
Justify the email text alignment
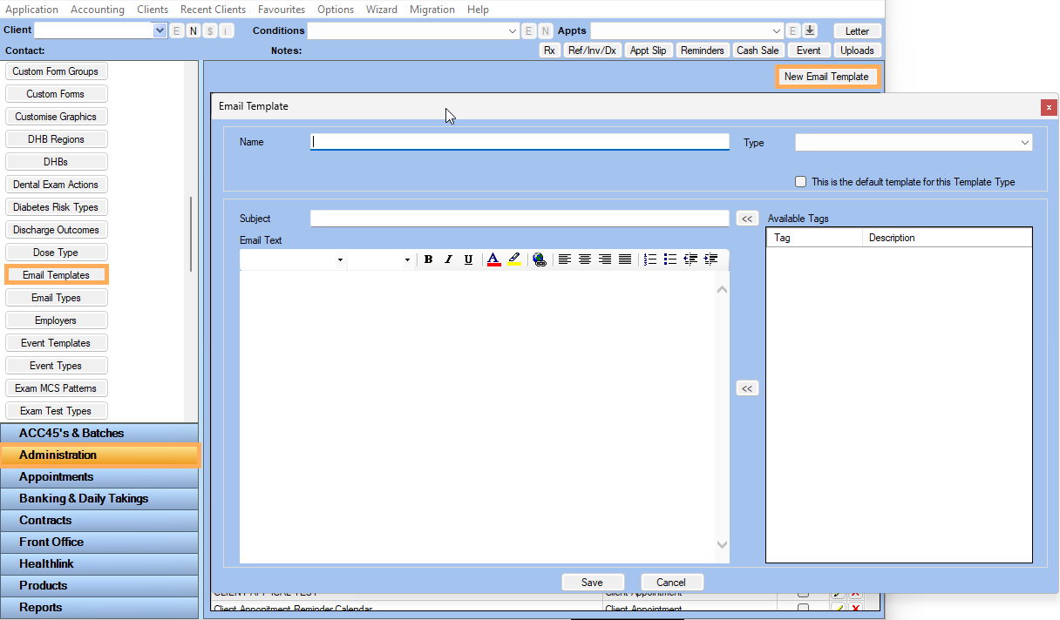pos(625,259)
